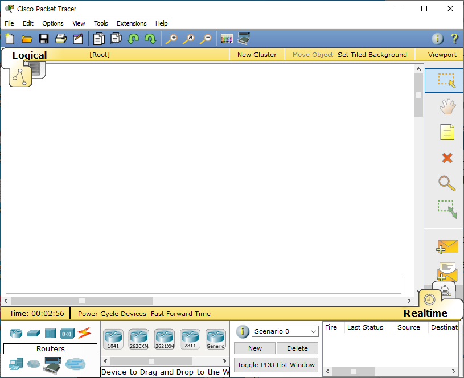Pick the Generic router device

[216, 339]
